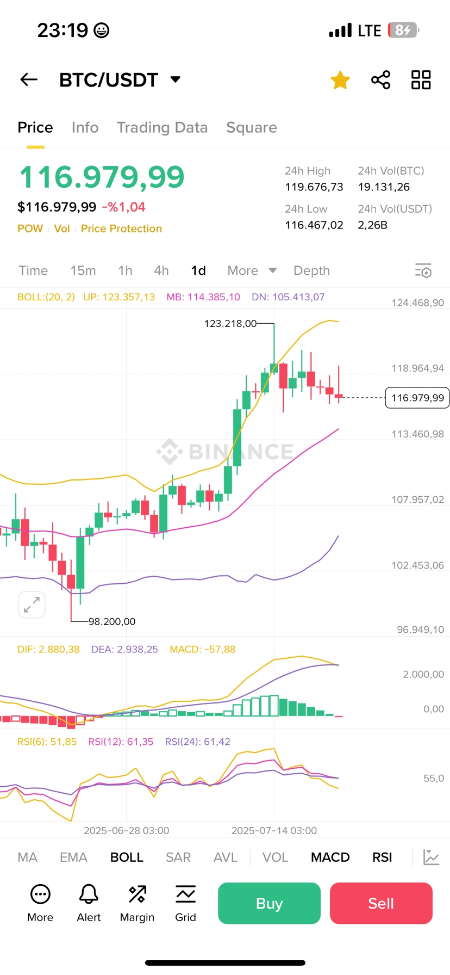Tap the 2025-07-14 03:00 date label
Screen dimensions: 450x975
click(x=274, y=831)
